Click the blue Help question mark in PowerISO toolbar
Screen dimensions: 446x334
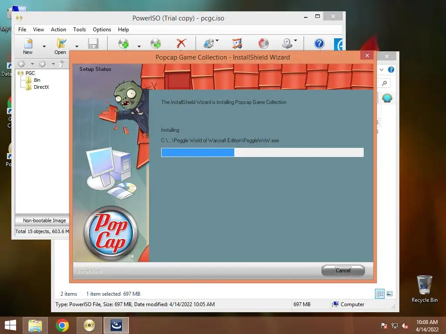tap(319, 43)
